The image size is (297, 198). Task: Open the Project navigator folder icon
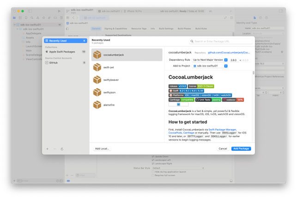point(14,18)
